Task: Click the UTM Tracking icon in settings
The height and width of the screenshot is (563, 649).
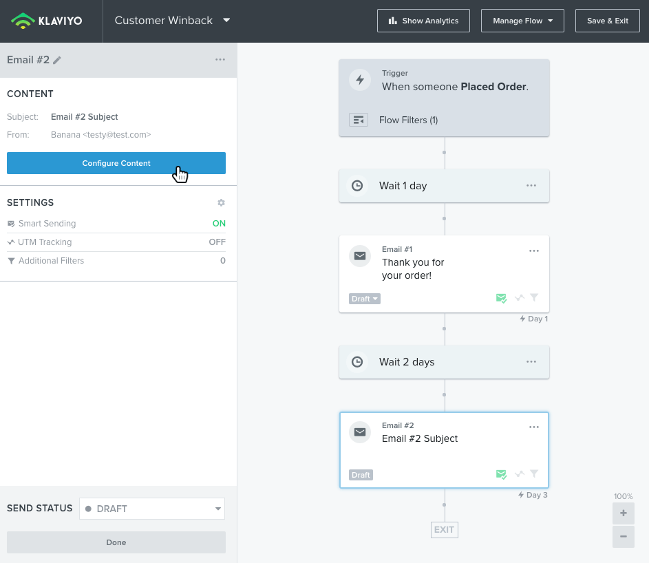Action: pyautogui.click(x=11, y=242)
